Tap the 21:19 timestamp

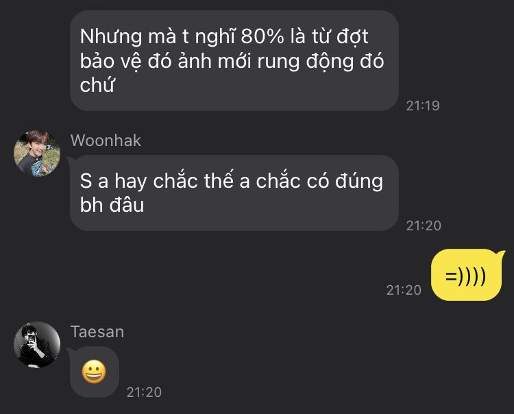[423, 106]
